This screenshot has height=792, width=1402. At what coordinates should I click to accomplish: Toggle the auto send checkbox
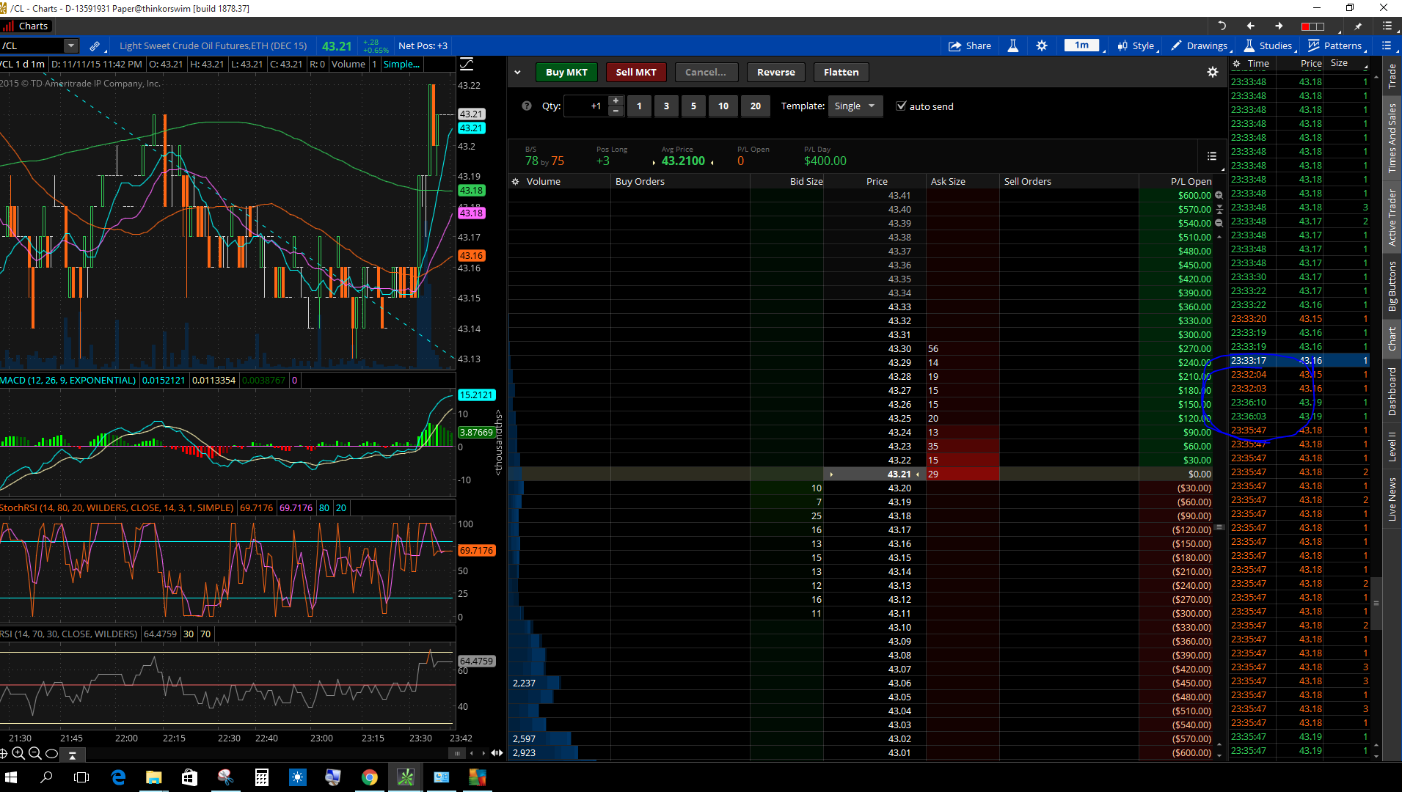(x=901, y=106)
